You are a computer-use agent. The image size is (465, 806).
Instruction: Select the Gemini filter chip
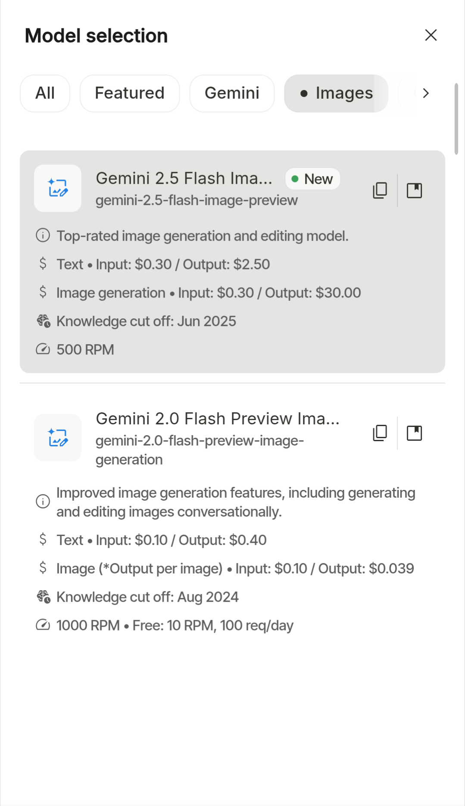click(x=232, y=93)
